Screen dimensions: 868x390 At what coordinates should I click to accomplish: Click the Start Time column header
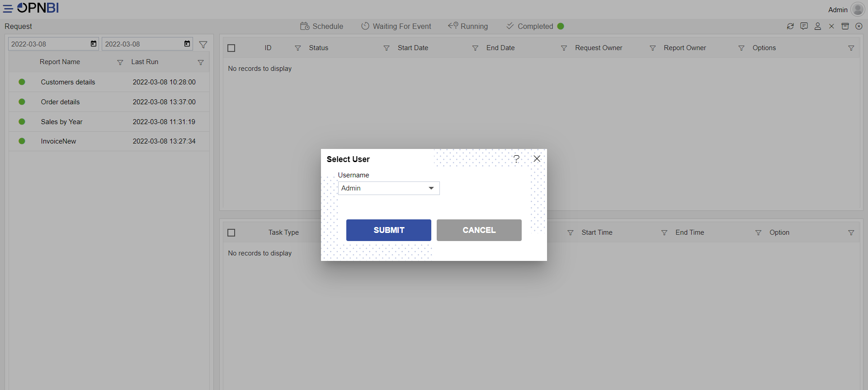click(597, 232)
